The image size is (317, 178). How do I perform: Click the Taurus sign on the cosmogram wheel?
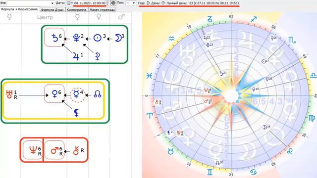click(x=171, y=152)
